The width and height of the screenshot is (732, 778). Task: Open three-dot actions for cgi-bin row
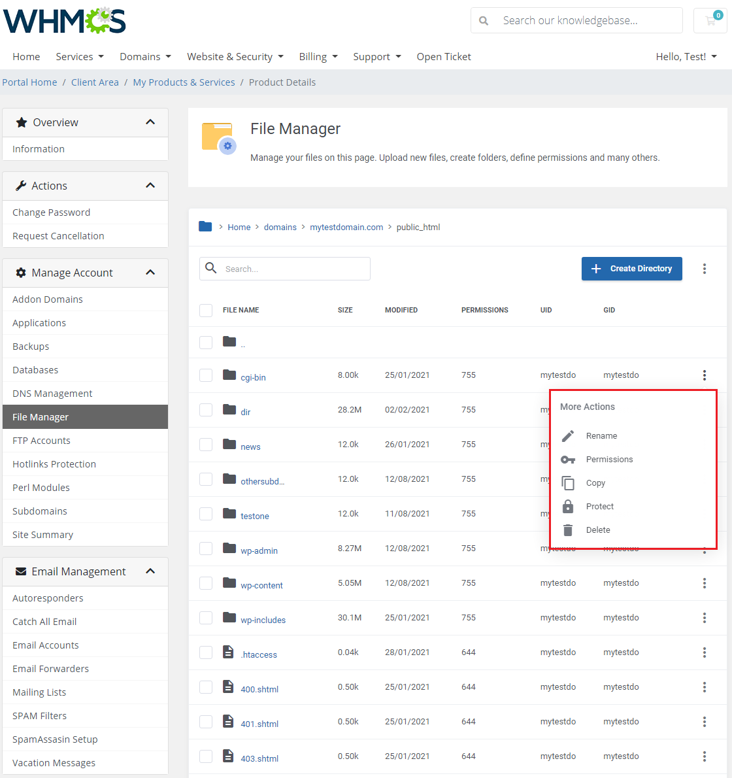click(705, 375)
